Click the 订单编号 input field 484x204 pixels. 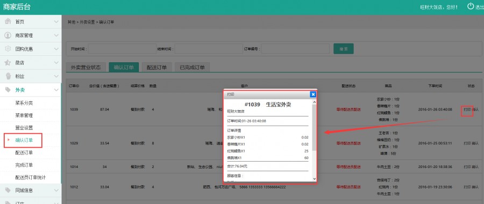pos(295,49)
